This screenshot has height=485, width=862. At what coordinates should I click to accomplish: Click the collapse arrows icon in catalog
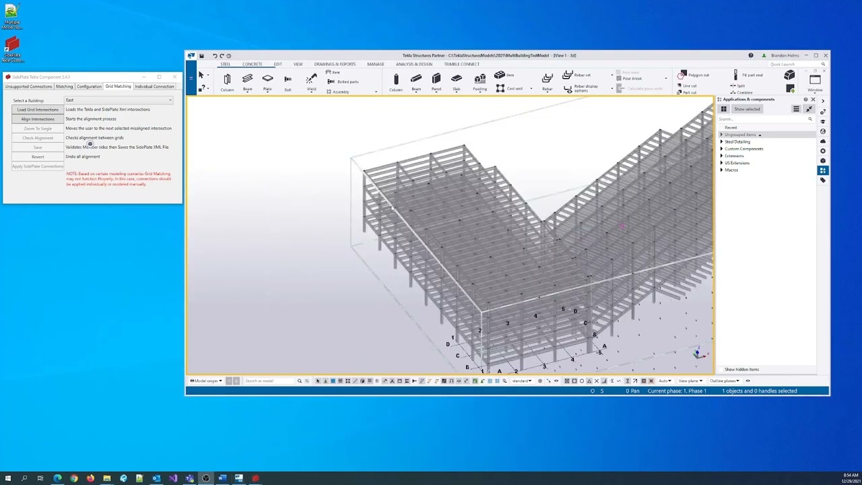809,109
